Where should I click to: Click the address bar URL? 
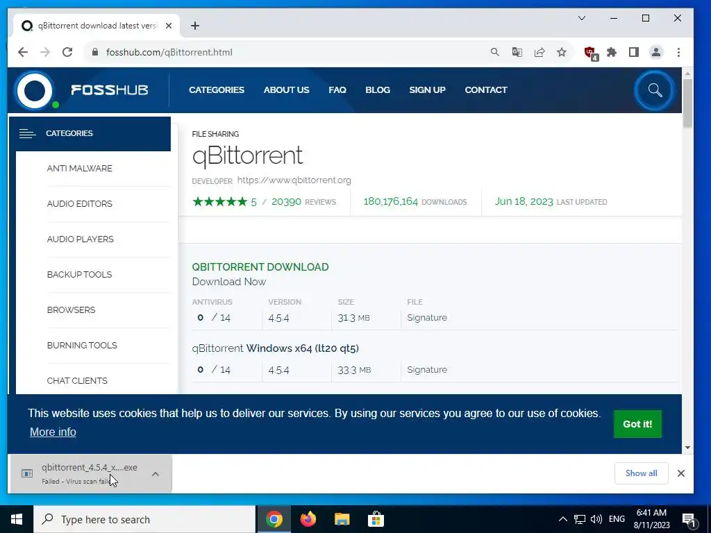pyautogui.click(x=169, y=52)
